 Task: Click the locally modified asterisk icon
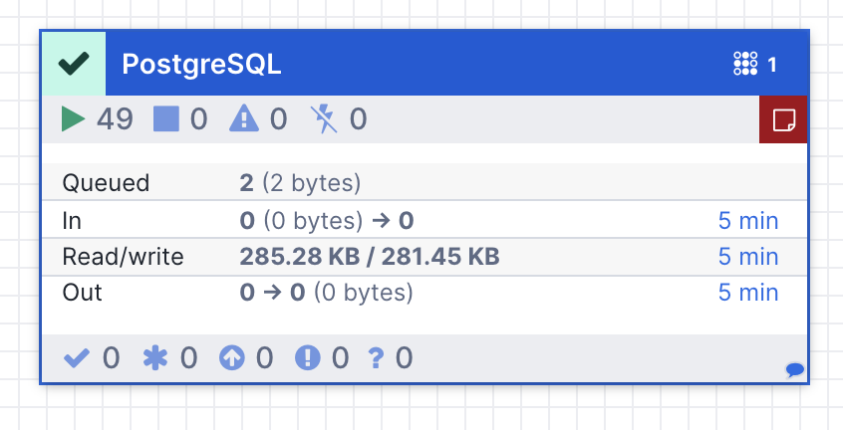click(x=154, y=358)
